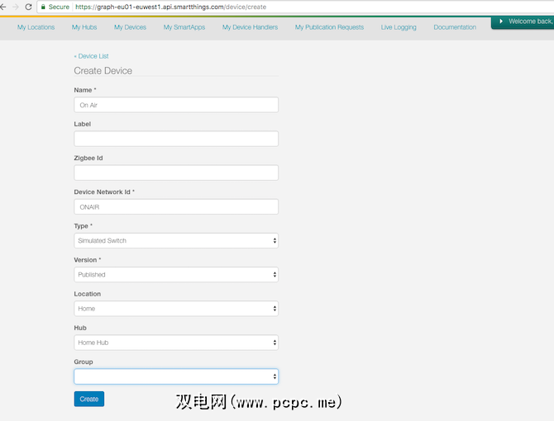Open the Version dropdown (Published)

coord(176,275)
